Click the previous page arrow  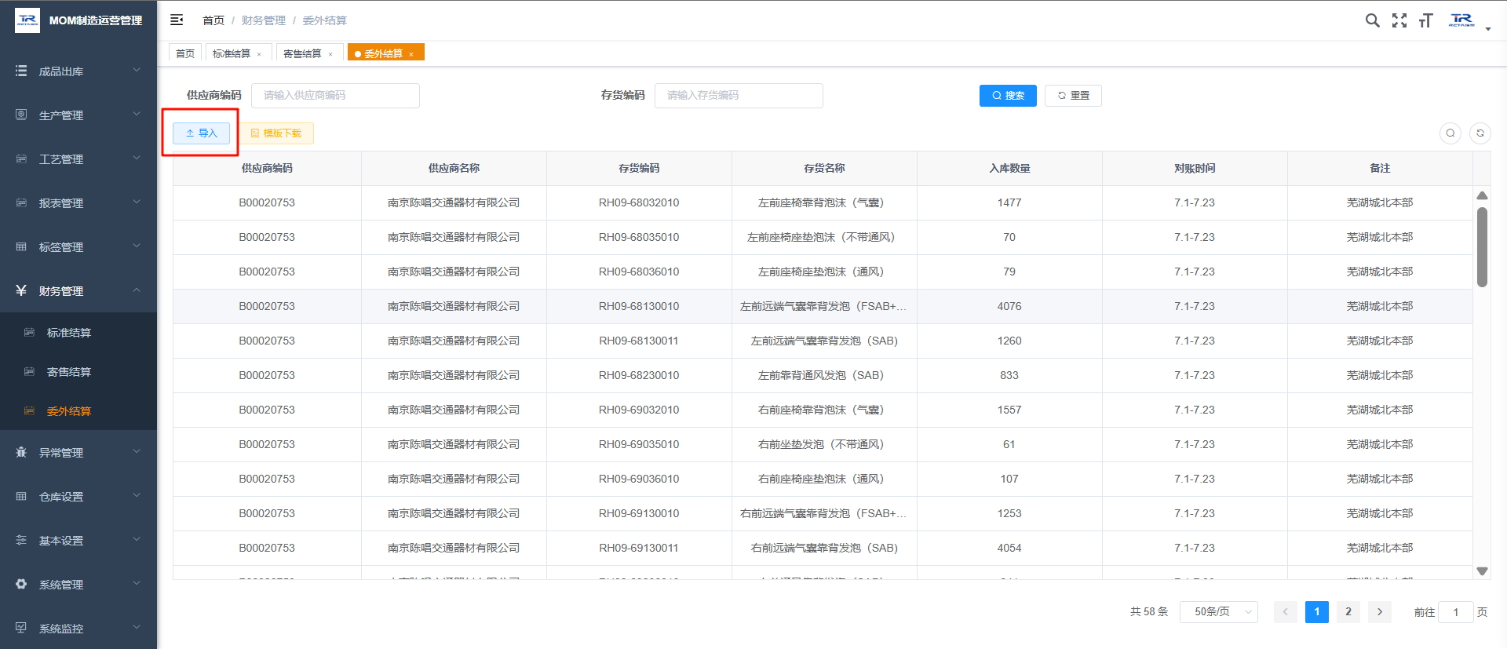click(x=1286, y=612)
